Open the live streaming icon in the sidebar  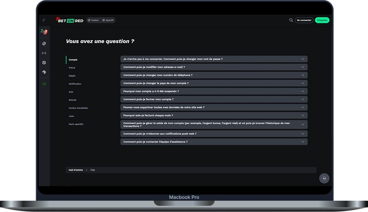click(44, 53)
